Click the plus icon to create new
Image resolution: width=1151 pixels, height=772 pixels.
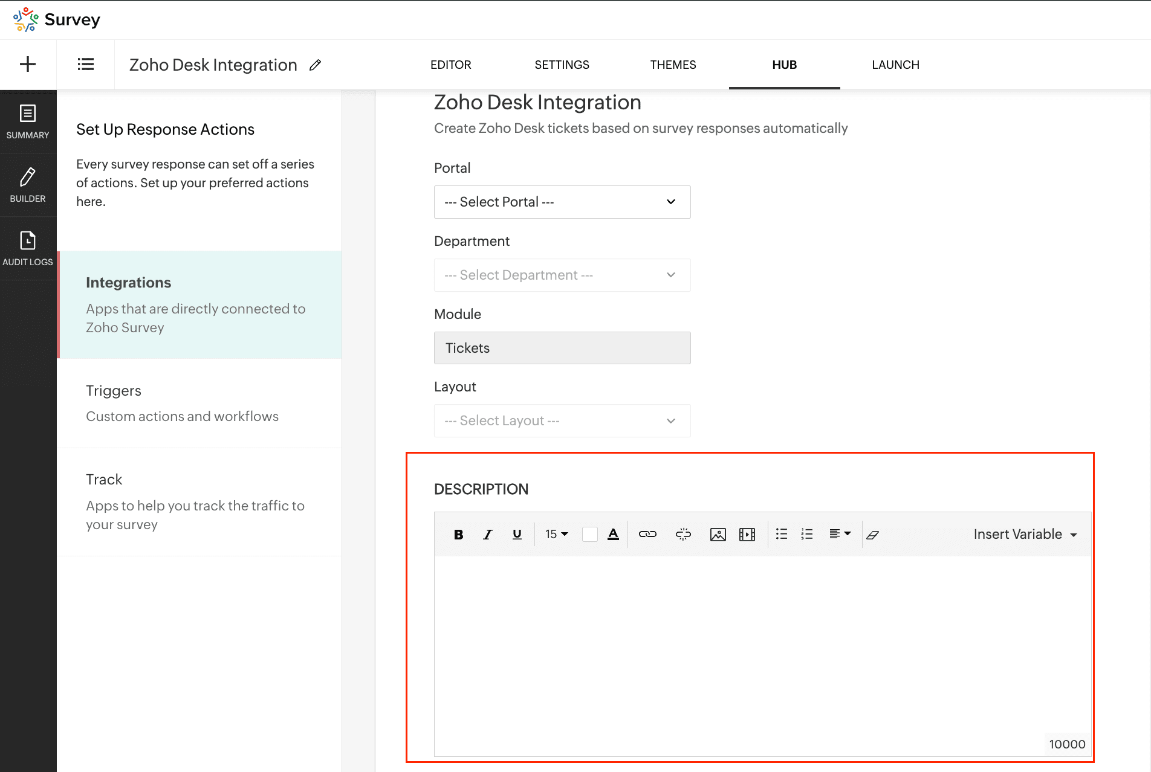(x=28, y=64)
